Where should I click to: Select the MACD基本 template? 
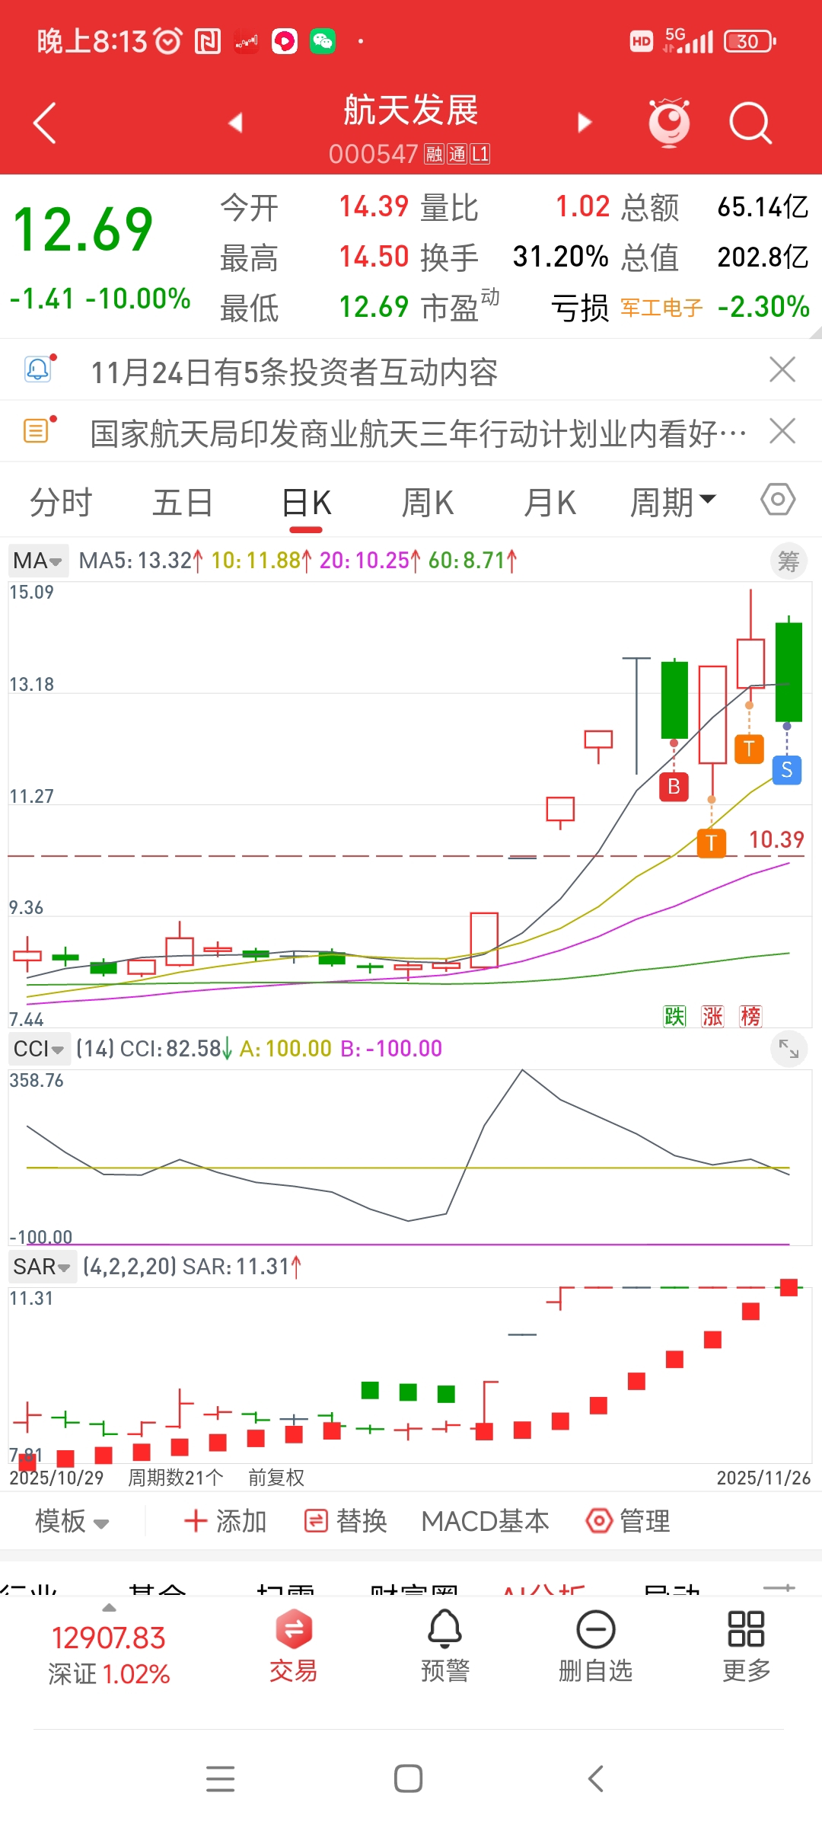[x=486, y=1521]
